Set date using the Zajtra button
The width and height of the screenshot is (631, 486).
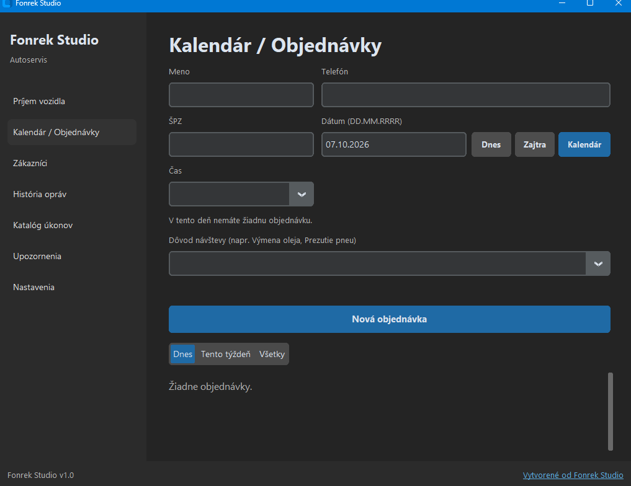click(534, 144)
